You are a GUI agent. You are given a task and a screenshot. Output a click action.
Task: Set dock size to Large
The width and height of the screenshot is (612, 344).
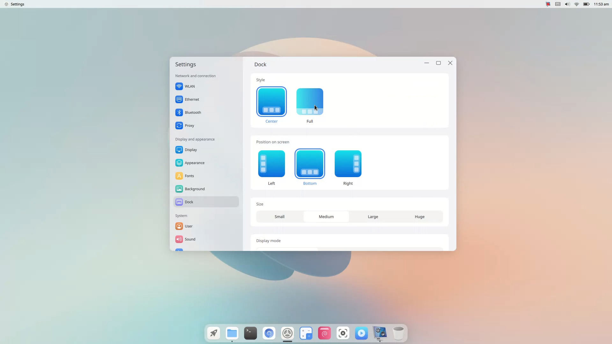point(373,216)
